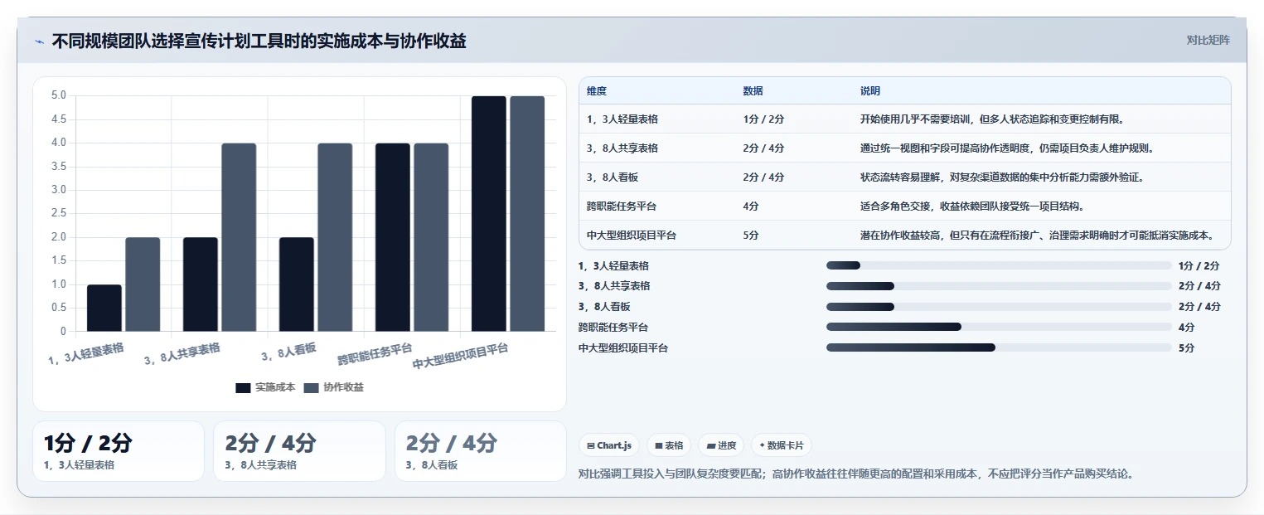Image resolution: width=1264 pixels, height=515 pixels.
Task: Click the 实施成本 bar for 1,3人轻量表格
Action: coord(104,308)
